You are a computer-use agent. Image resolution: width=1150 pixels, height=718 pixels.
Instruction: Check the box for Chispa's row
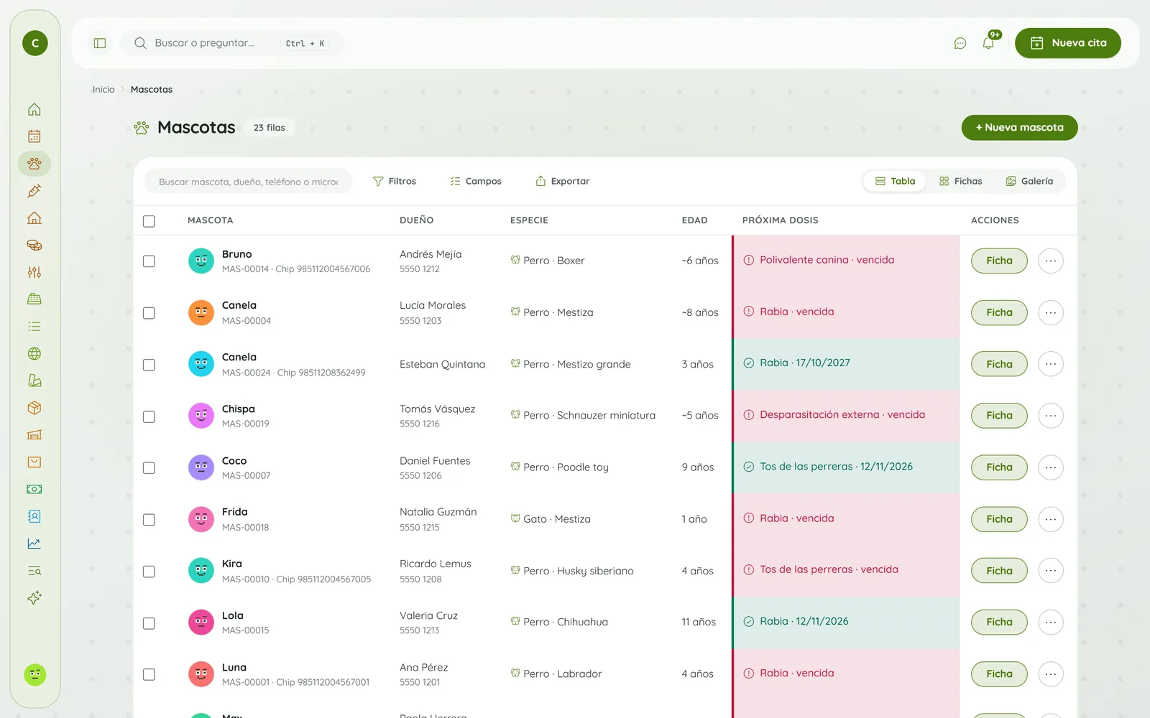coord(149,416)
